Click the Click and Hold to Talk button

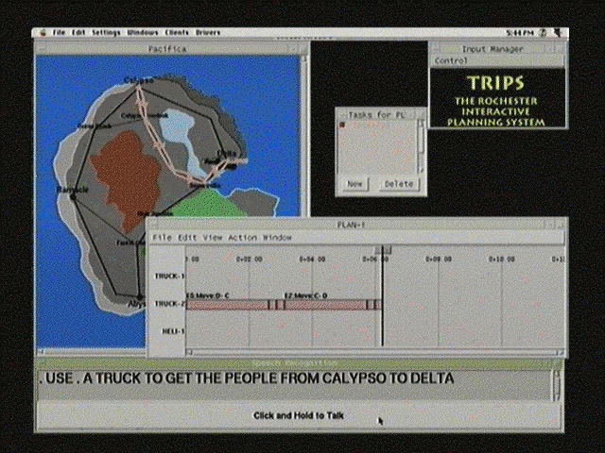(x=299, y=415)
